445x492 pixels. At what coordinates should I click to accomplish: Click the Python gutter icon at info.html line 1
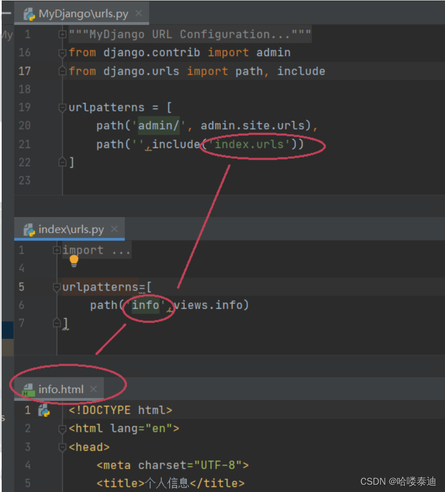click(44, 410)
